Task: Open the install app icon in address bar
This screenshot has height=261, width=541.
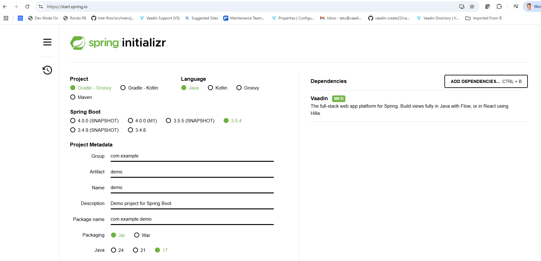Action: click(x=462, y=7)
